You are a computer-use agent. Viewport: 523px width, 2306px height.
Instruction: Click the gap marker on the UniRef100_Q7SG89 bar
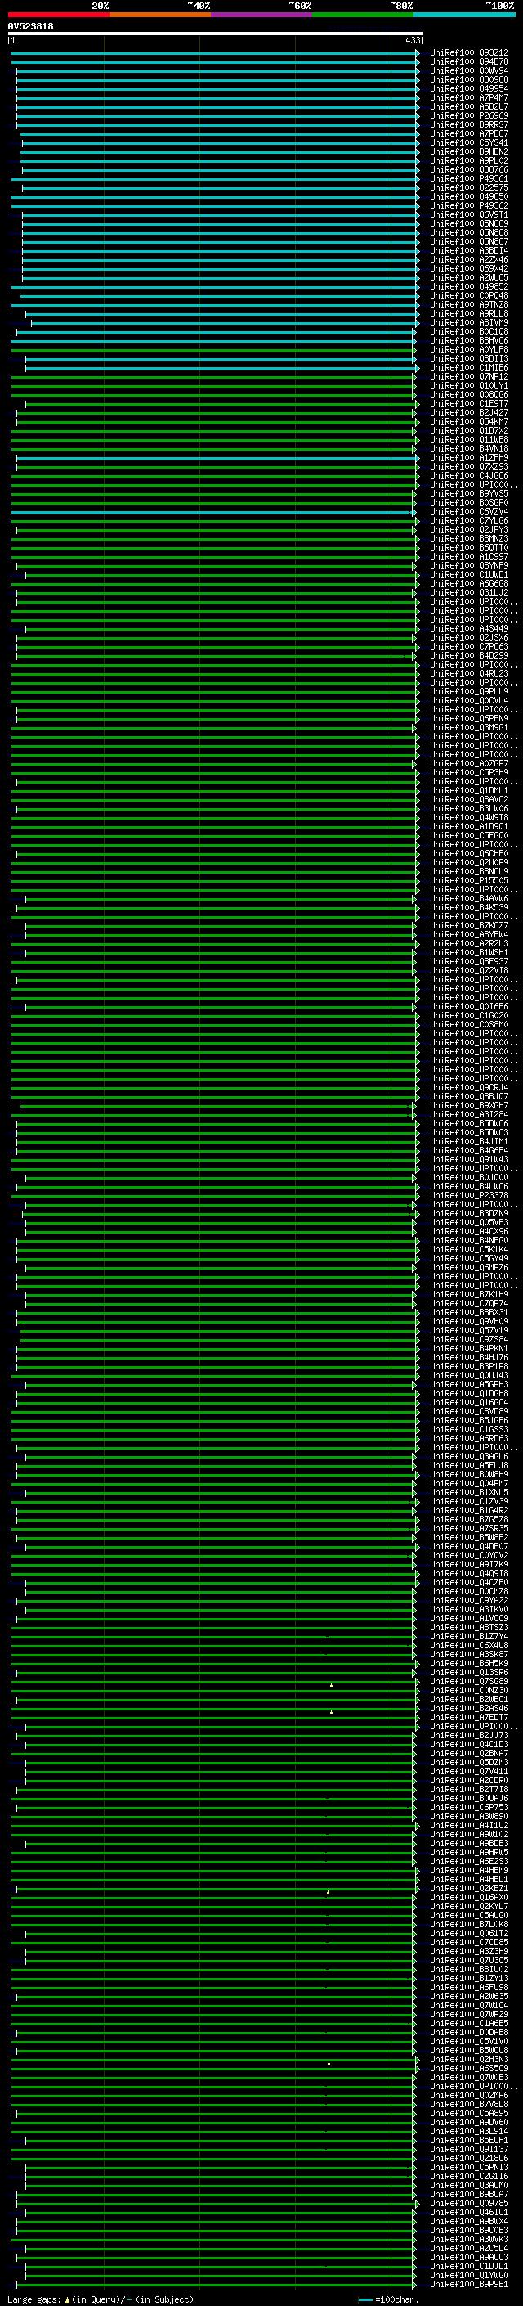[x=331, y=1685]
